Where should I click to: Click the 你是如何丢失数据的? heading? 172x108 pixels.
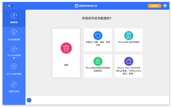click(x=97, y=18)
